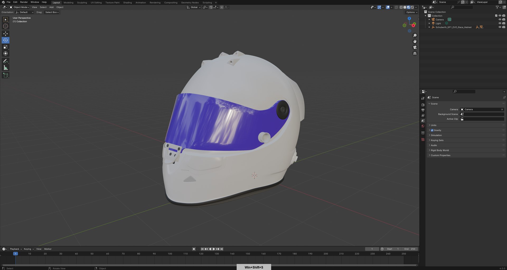Activate the Transform tool
This screenshot has width=507, height=270.
click(x=6, y=53)
